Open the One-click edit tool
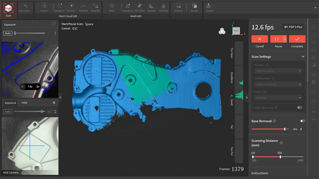This screenshot has width=319, height=179. (26, 7)
